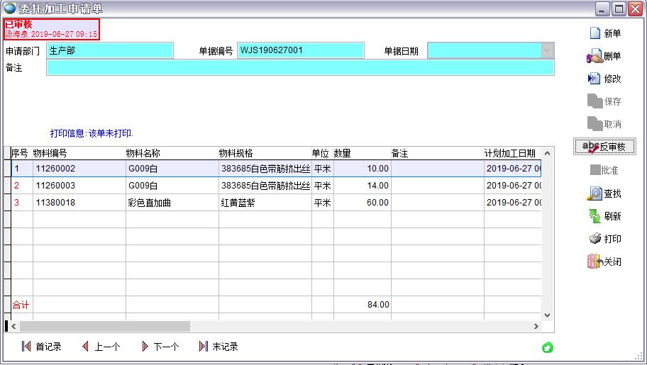Click the 删单 (delete document) icon
Image resolution: width=647 pixels, height=365 pixels.
[595, 56]
